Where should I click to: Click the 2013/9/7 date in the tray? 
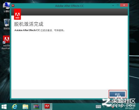130,108
